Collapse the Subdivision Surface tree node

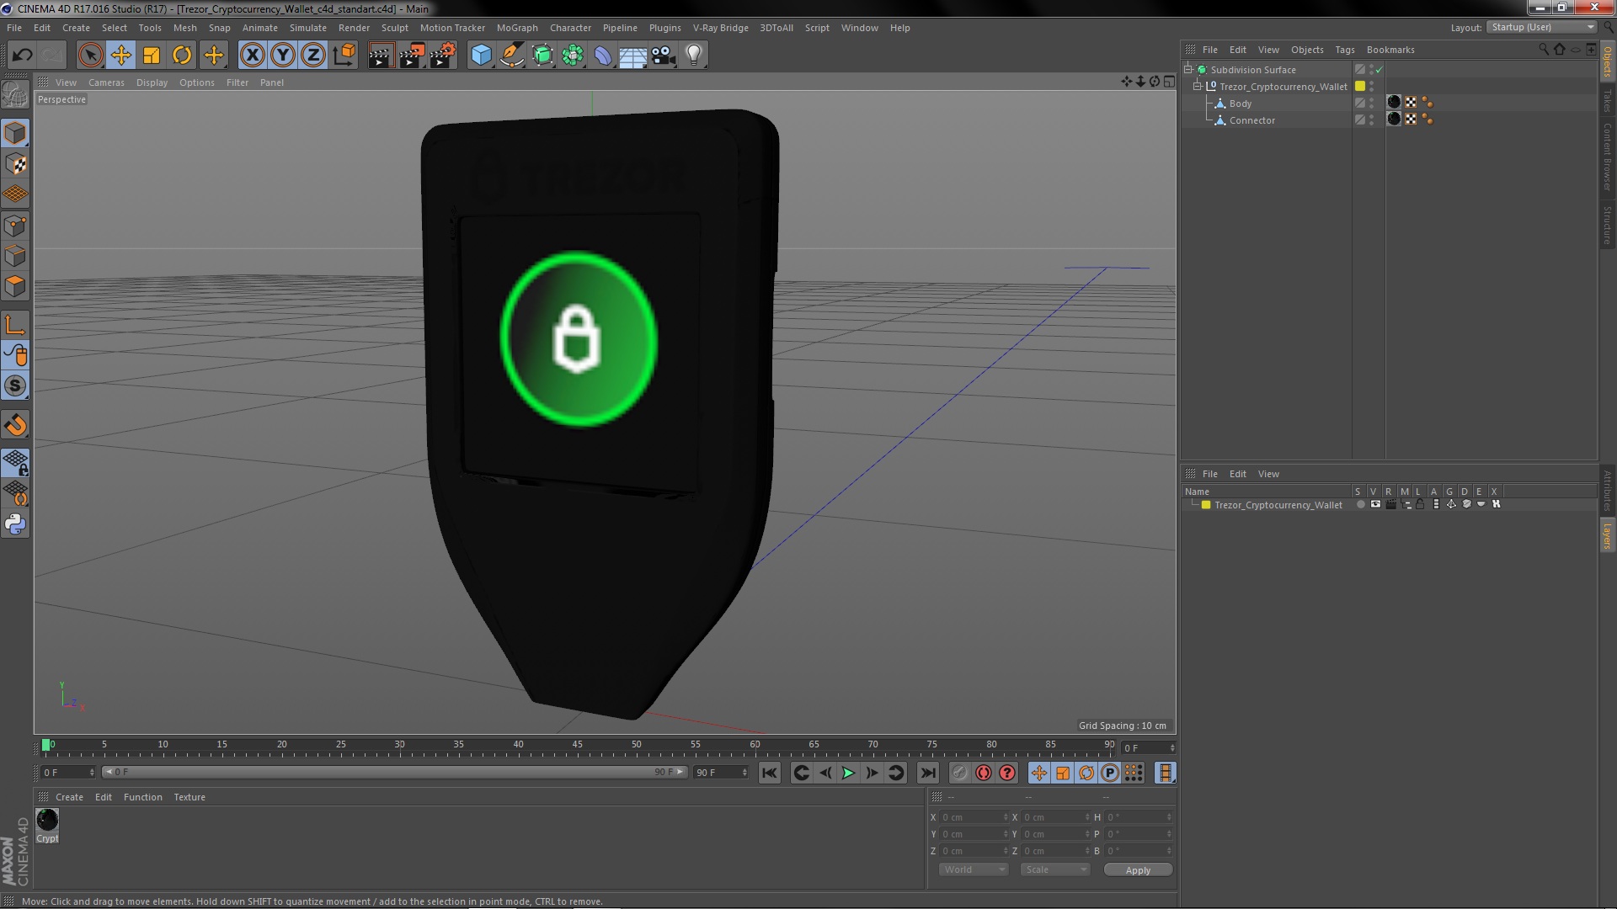(1188, 70)
